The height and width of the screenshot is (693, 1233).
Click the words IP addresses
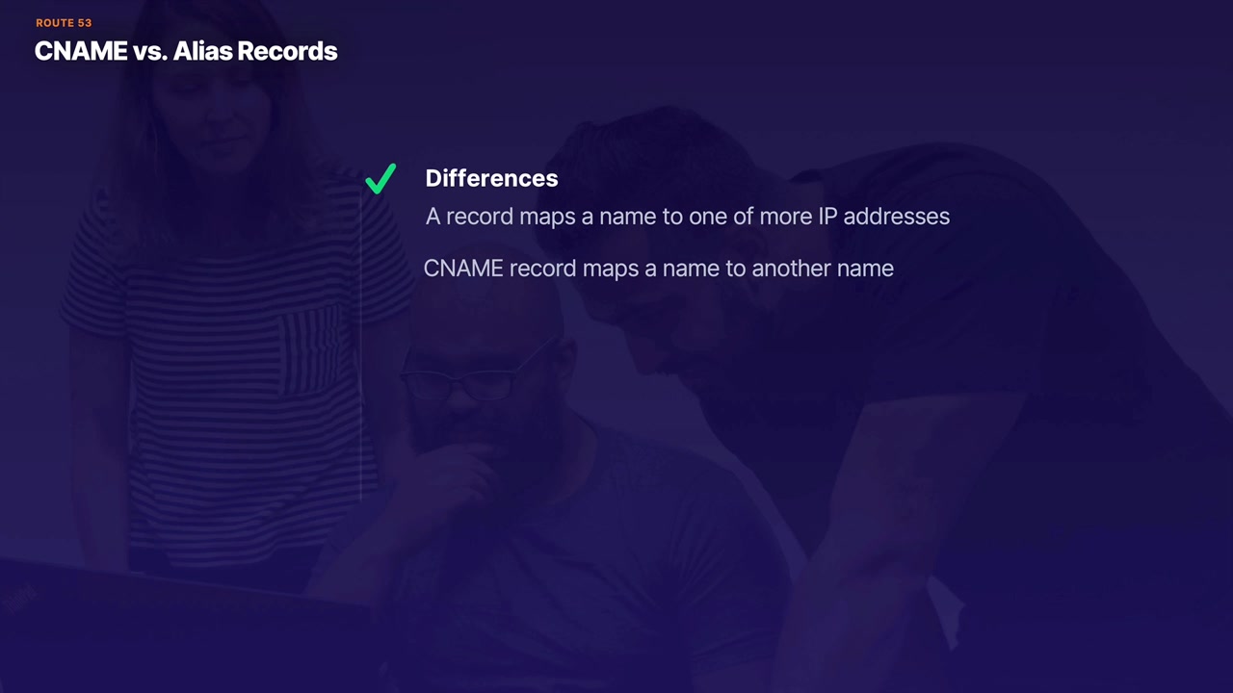click(x=884, y=217)
